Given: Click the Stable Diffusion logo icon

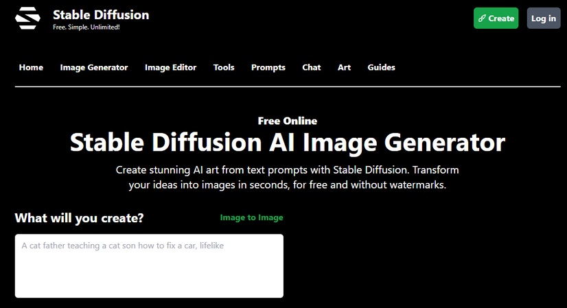Looking at the screenshot, I should [x=28, y=18].
